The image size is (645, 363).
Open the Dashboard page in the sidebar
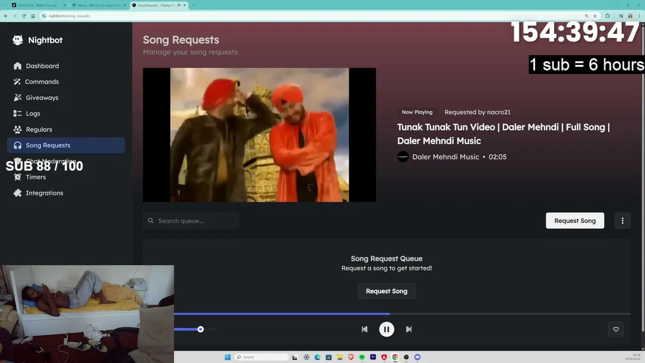pos(66,66)
